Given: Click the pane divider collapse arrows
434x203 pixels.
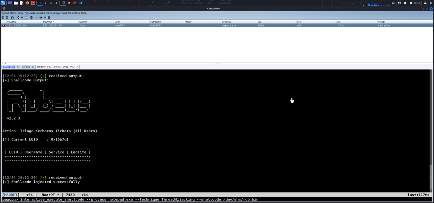Looking at the screenshot, I should pyautogui.click(x=4, y=63).
